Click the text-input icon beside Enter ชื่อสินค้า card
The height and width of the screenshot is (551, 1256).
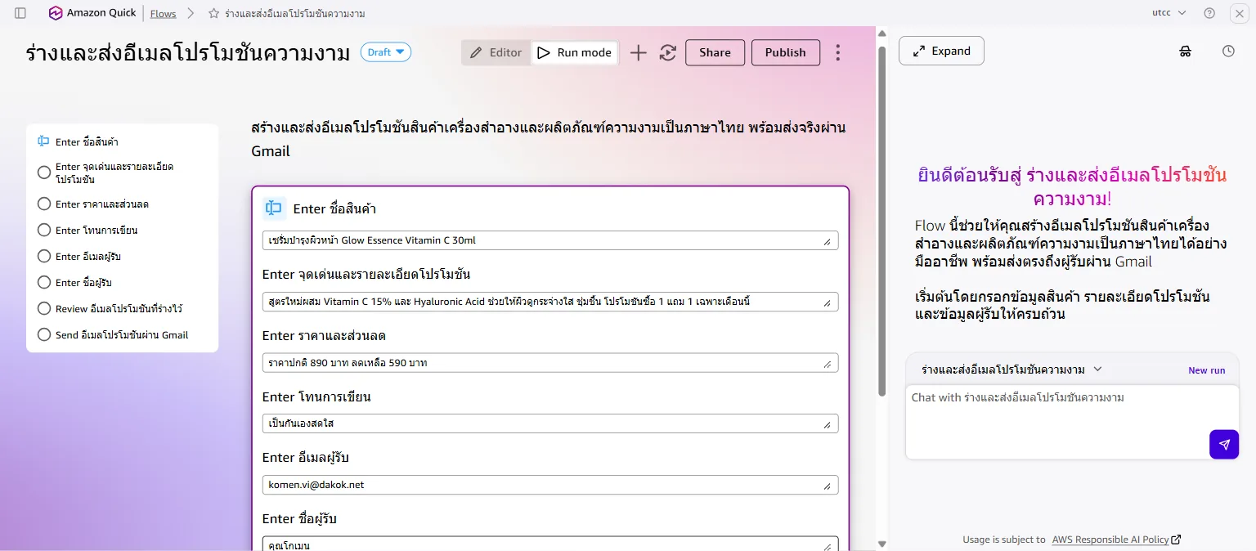click(x=274, y=208)
